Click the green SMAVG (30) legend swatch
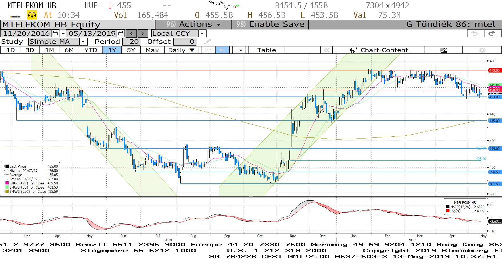The width and height of the screenshot is (502, 271). pos(7,187)
